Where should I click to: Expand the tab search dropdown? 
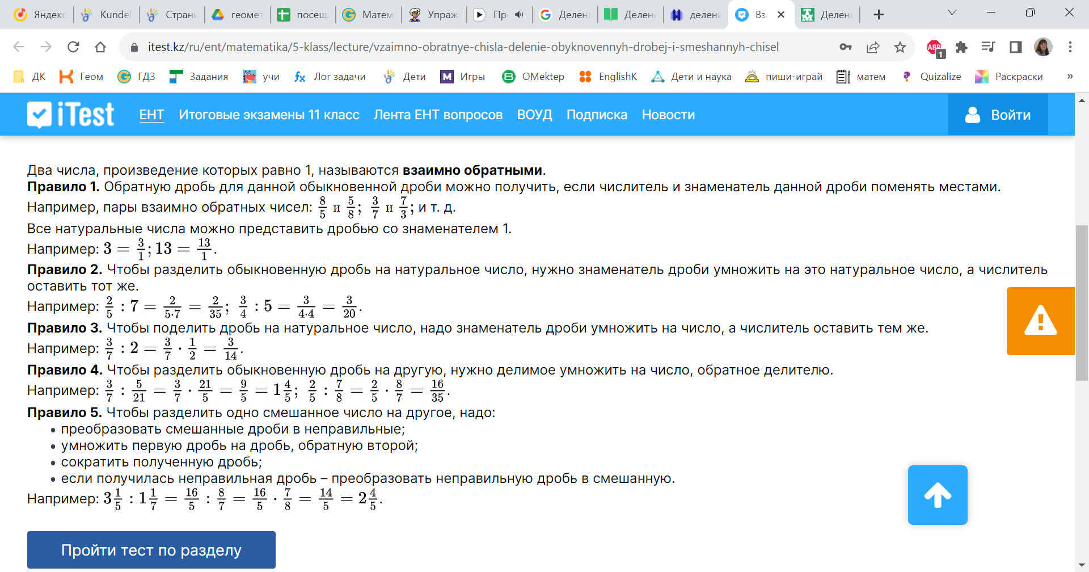[x=952, y=12]
